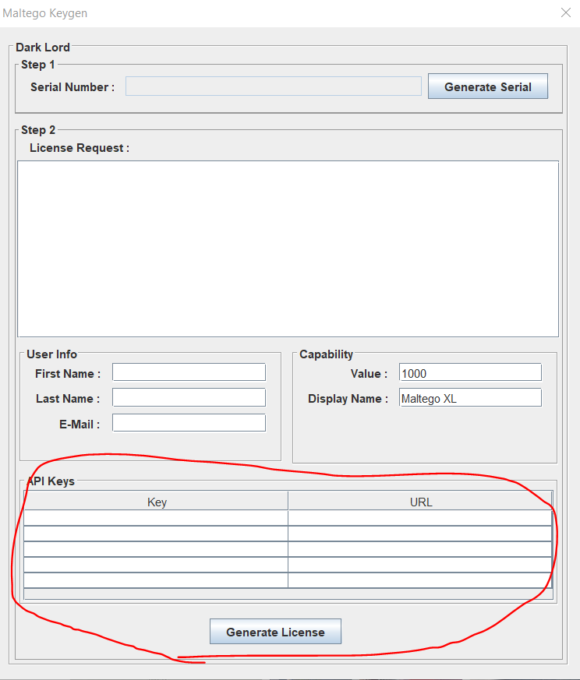580x680 pixels.
Task: Close the Maltego Keygen window
Action: tap(566, 12)
